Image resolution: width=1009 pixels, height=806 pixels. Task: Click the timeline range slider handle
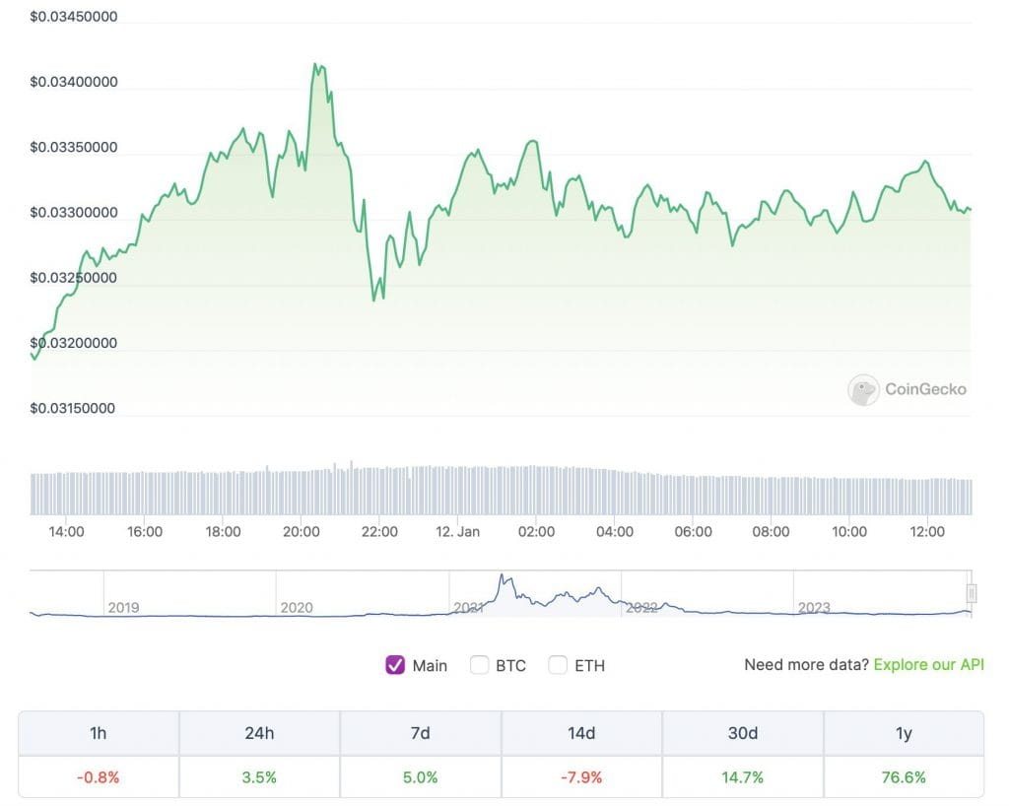[x=972, y=595]
